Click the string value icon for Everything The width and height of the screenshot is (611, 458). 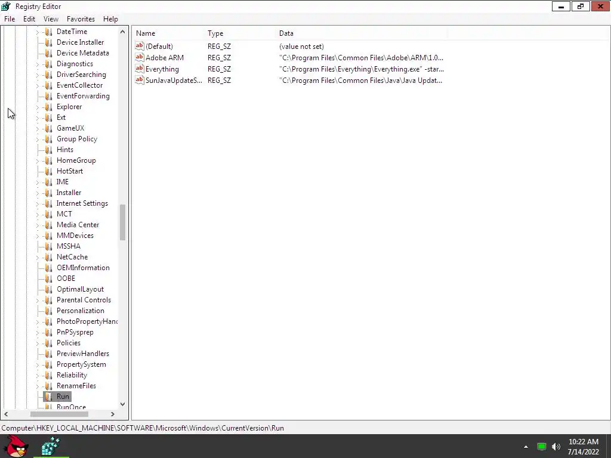(x=140, y=69)
